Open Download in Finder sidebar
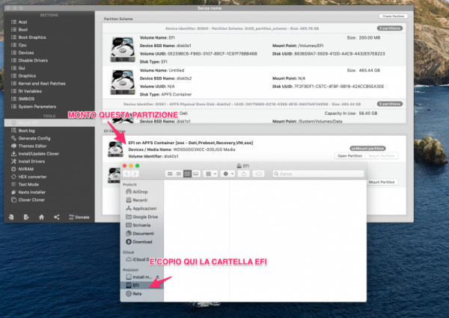This screenshot has width=449, height=318. pyautogui.click(x=141, y=242)
